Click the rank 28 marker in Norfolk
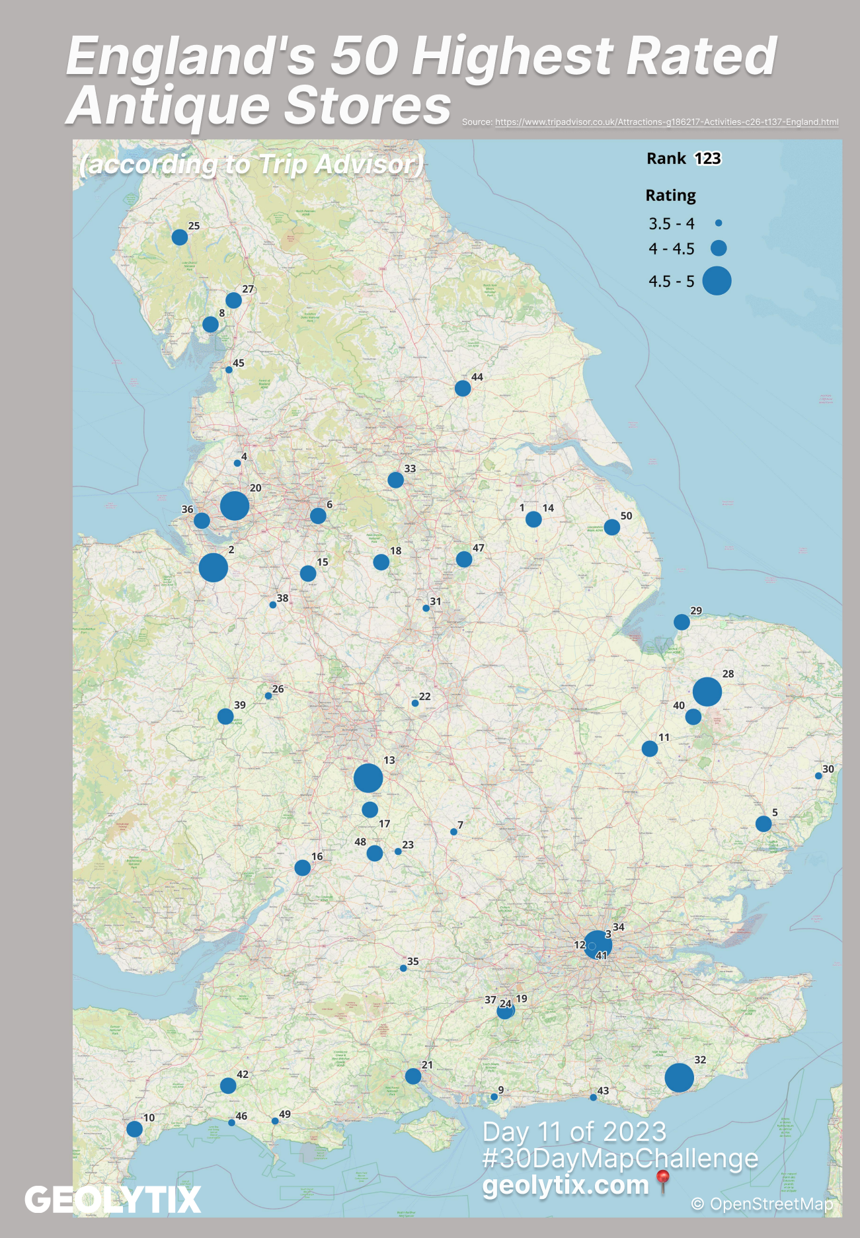This screenshot has width=860, height=1238. pyautogui.click(x=707, y=692)
